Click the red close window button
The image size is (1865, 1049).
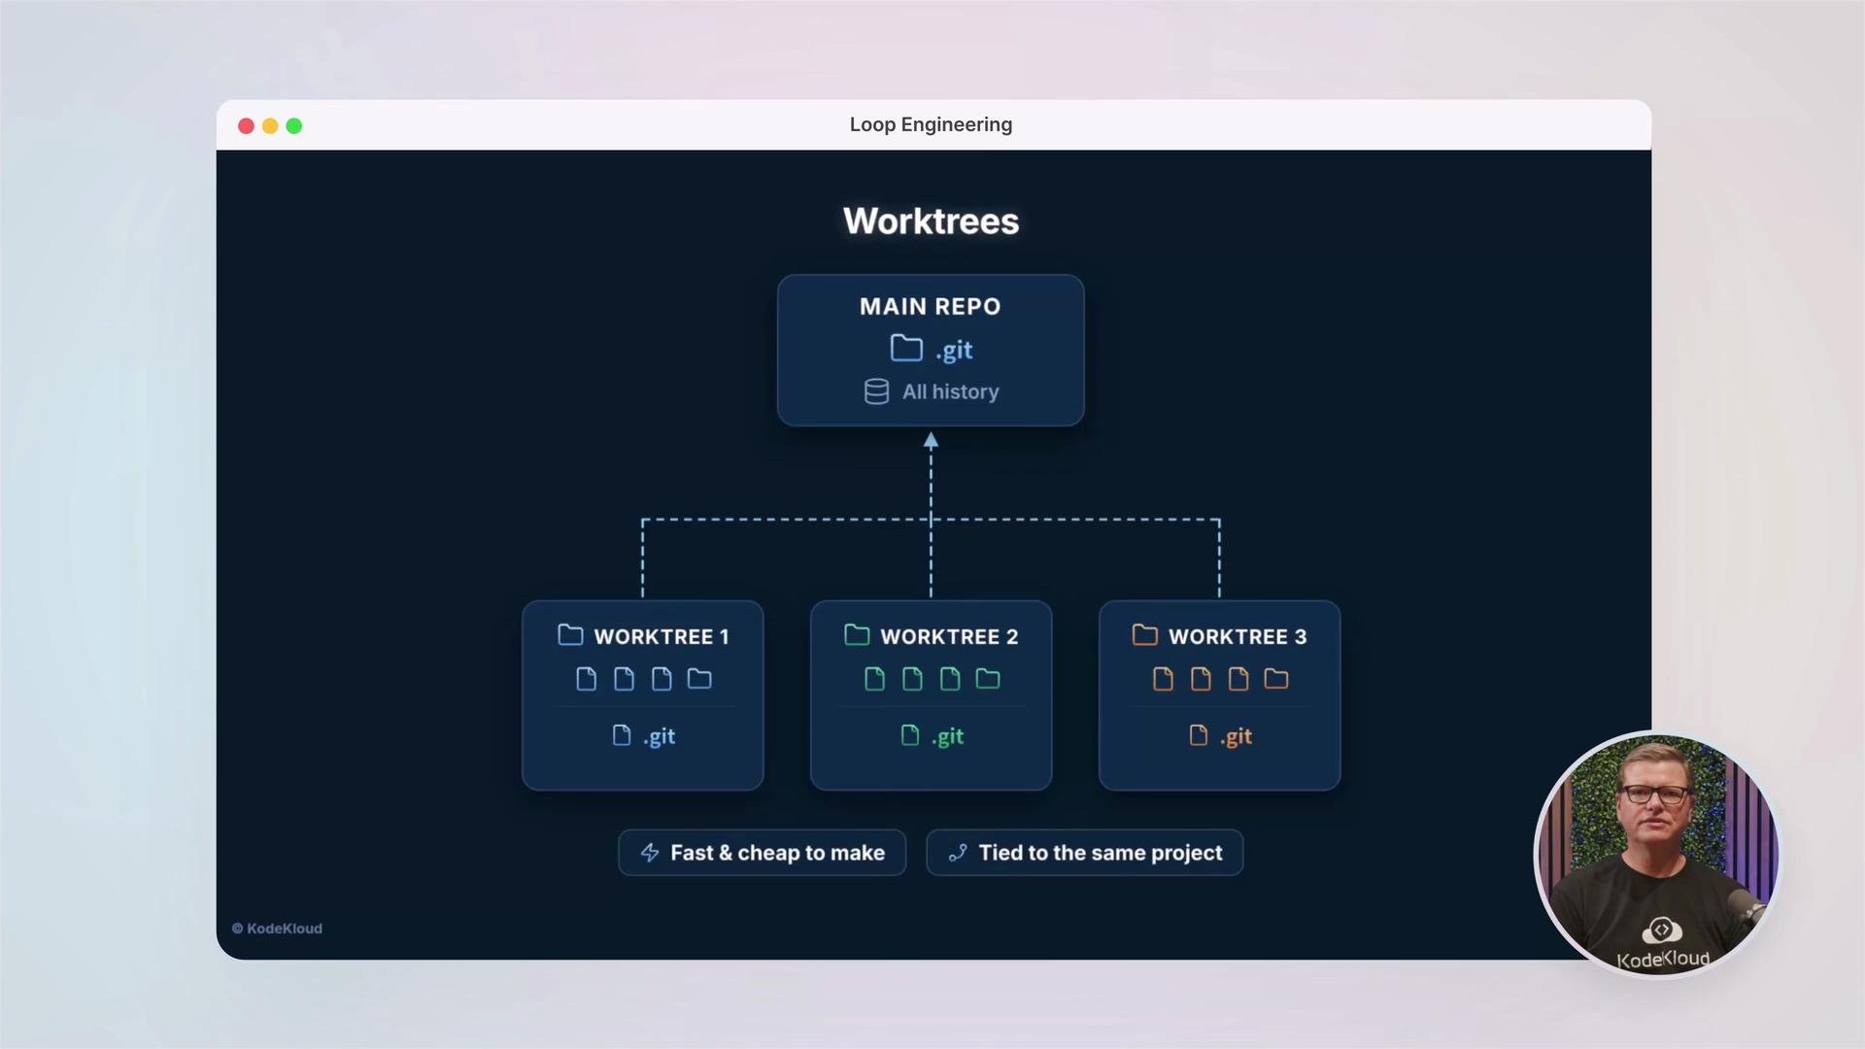(246, 125)
